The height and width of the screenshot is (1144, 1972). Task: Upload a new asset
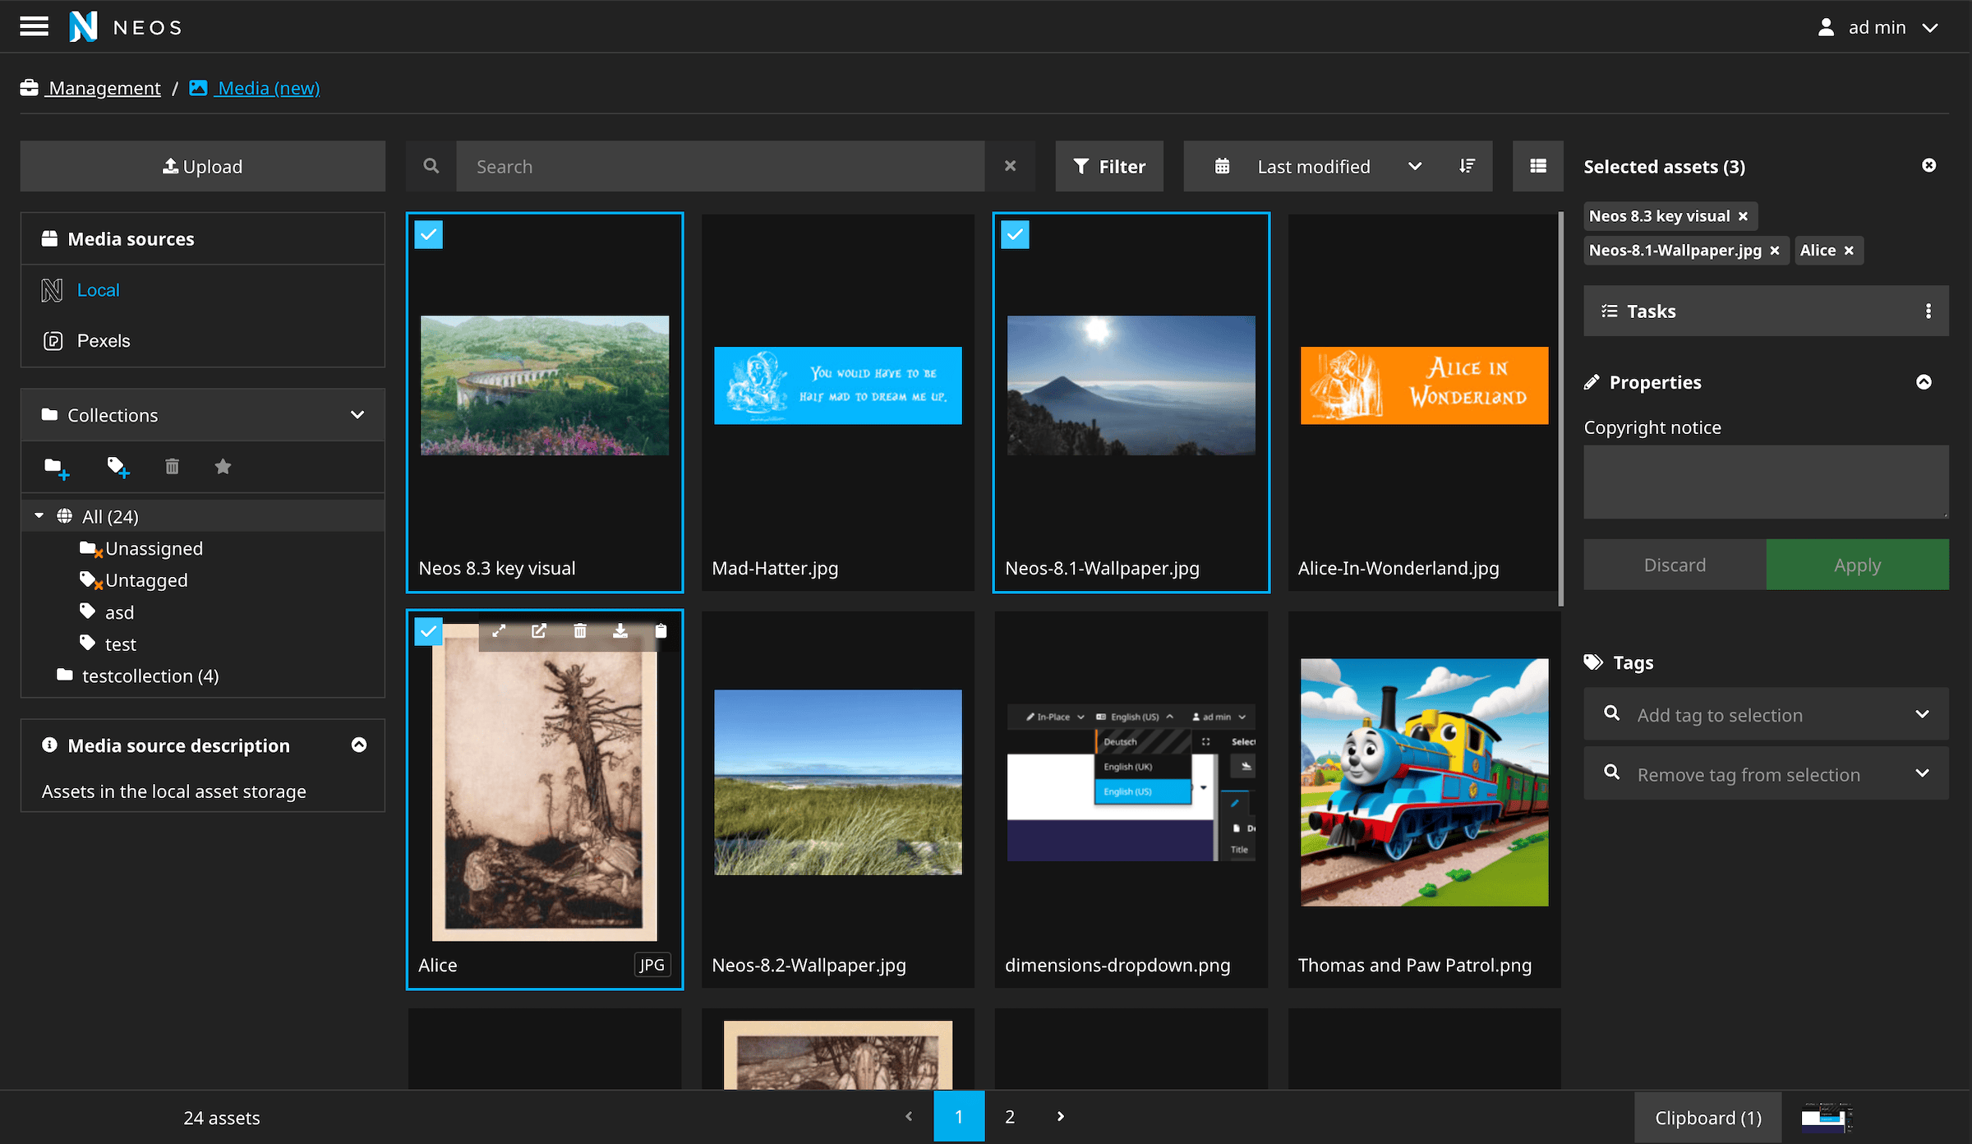pyautogui.click(x=202, y=166)
